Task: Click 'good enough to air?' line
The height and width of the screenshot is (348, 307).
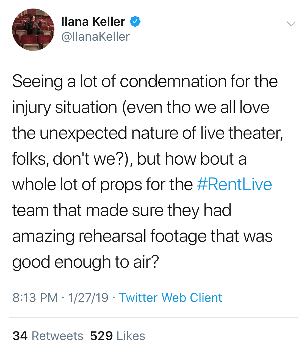Action: tap(85, 262)
